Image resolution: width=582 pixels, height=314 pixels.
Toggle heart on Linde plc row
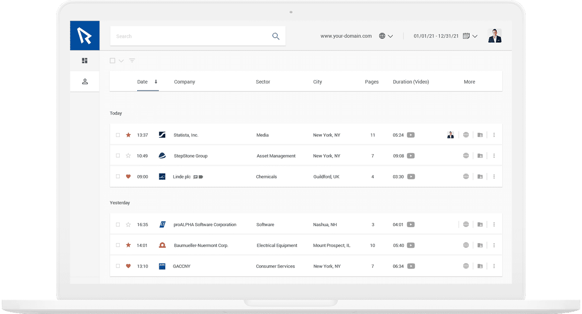[x=128, y=177]
